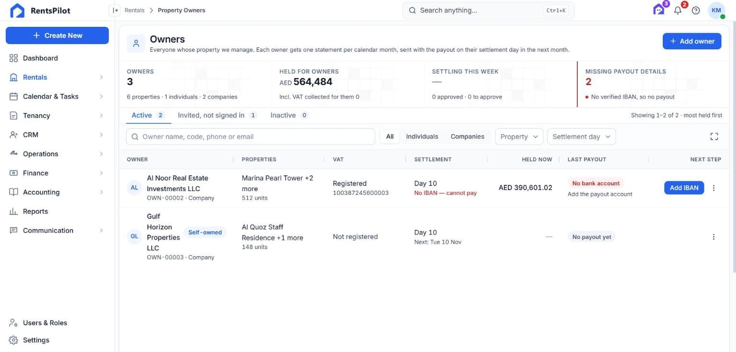Filter owners to Companies only
Viewport: 736px width, 352px height.
click(467, 136)
